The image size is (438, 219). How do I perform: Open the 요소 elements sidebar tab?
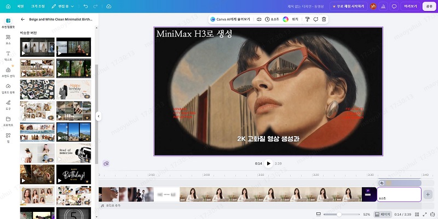click(8, 39)
